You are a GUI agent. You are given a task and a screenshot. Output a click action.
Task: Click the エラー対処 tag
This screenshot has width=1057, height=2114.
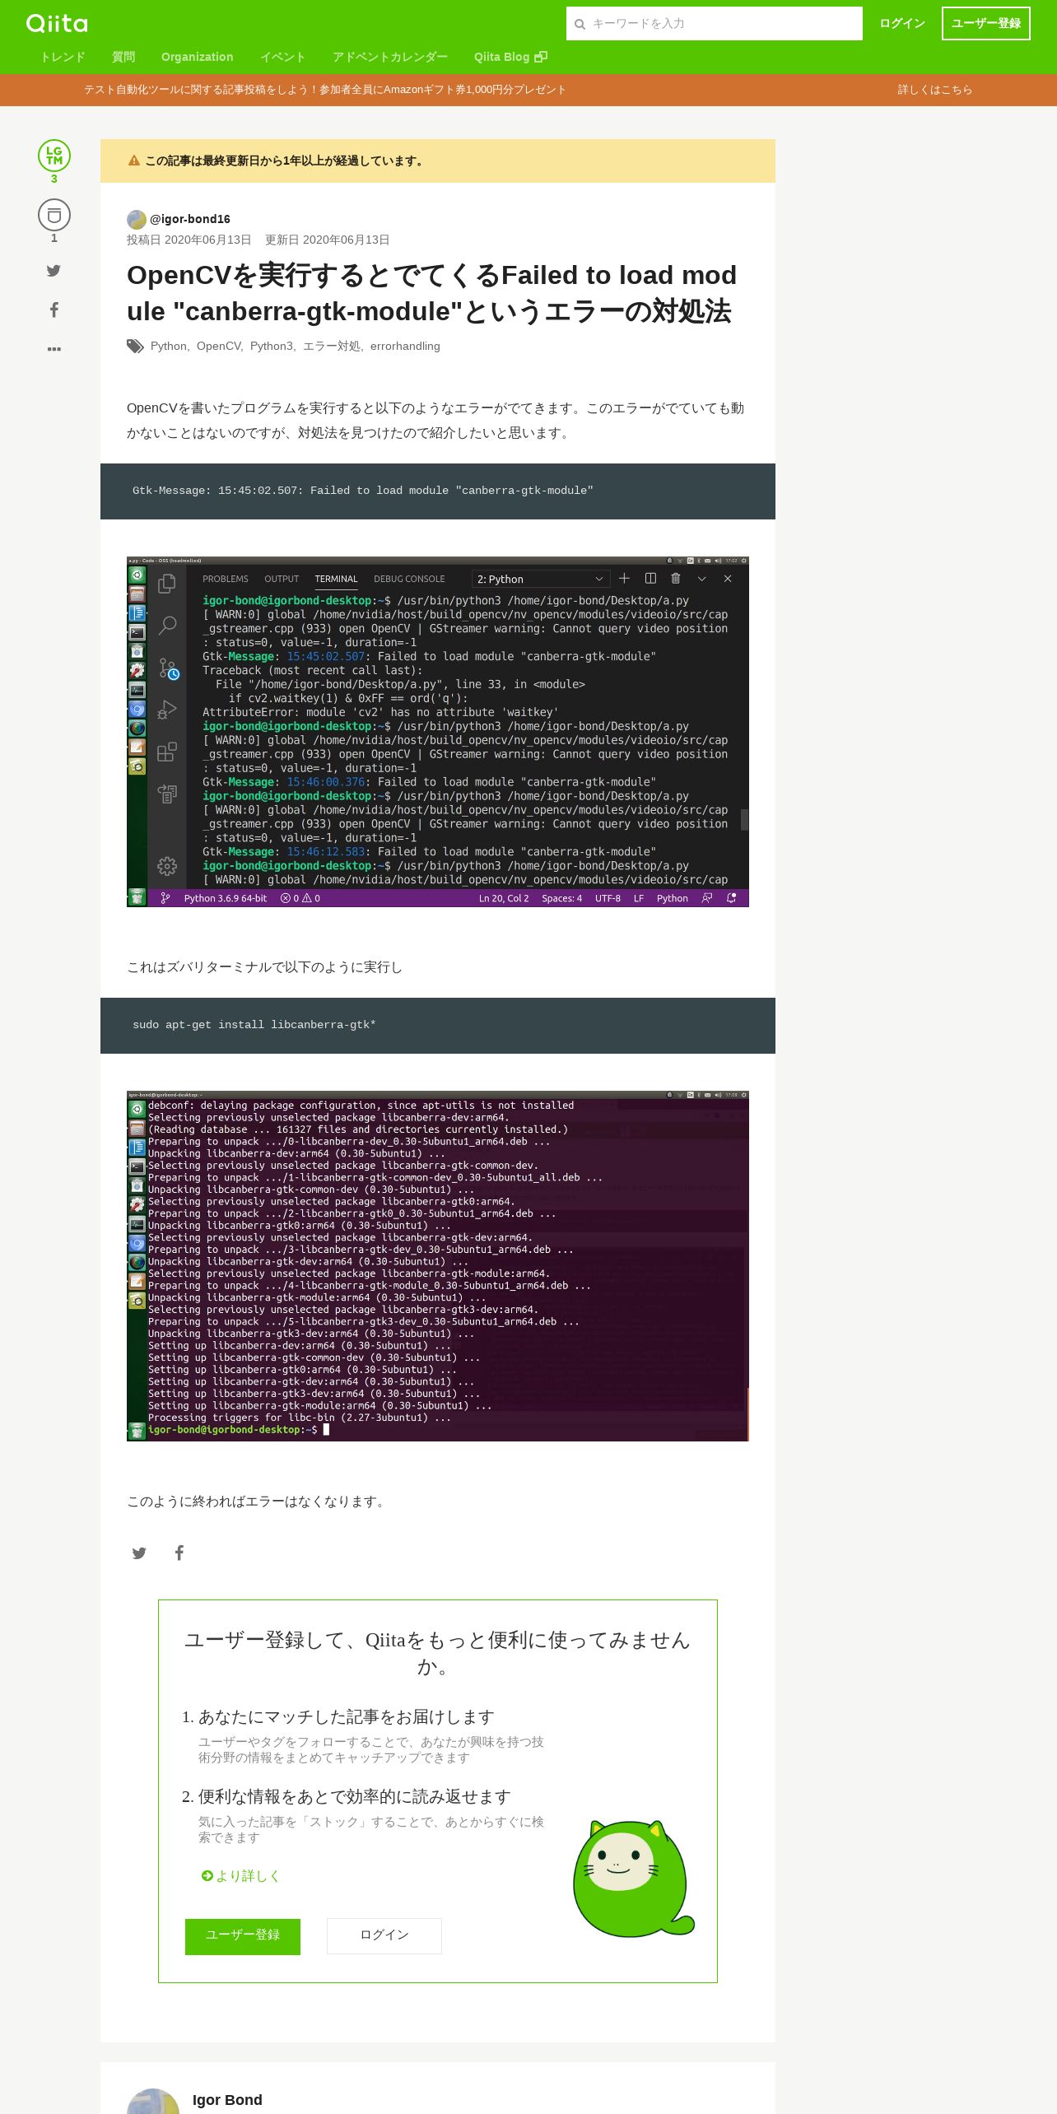point(332,347)
